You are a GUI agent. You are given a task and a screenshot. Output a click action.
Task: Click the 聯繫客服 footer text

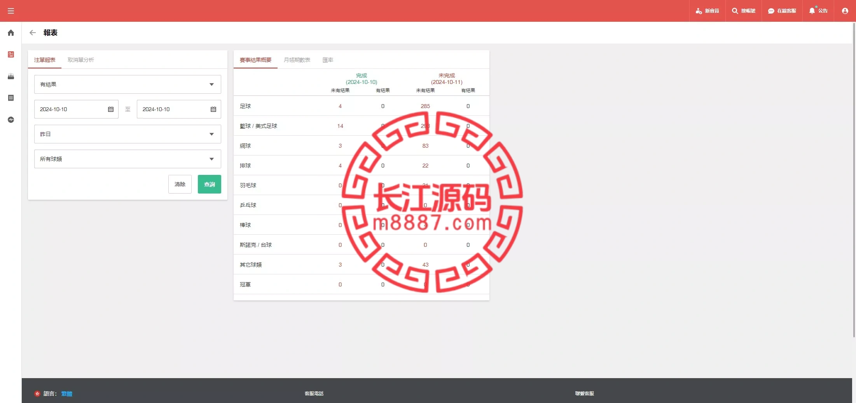[x=585, y=394]
